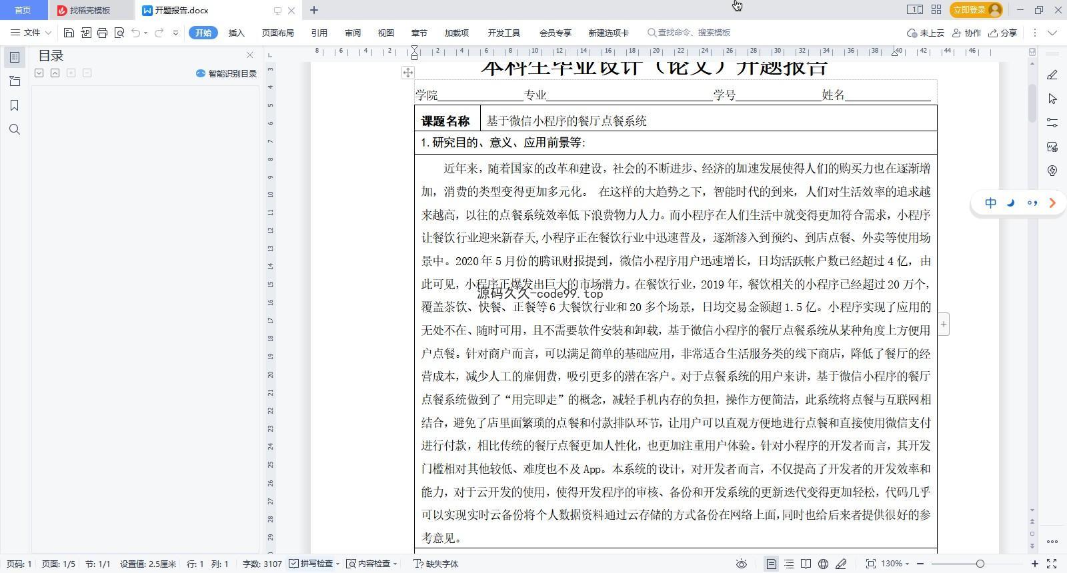Toggle eye protection mode icon

pos(741,564)
